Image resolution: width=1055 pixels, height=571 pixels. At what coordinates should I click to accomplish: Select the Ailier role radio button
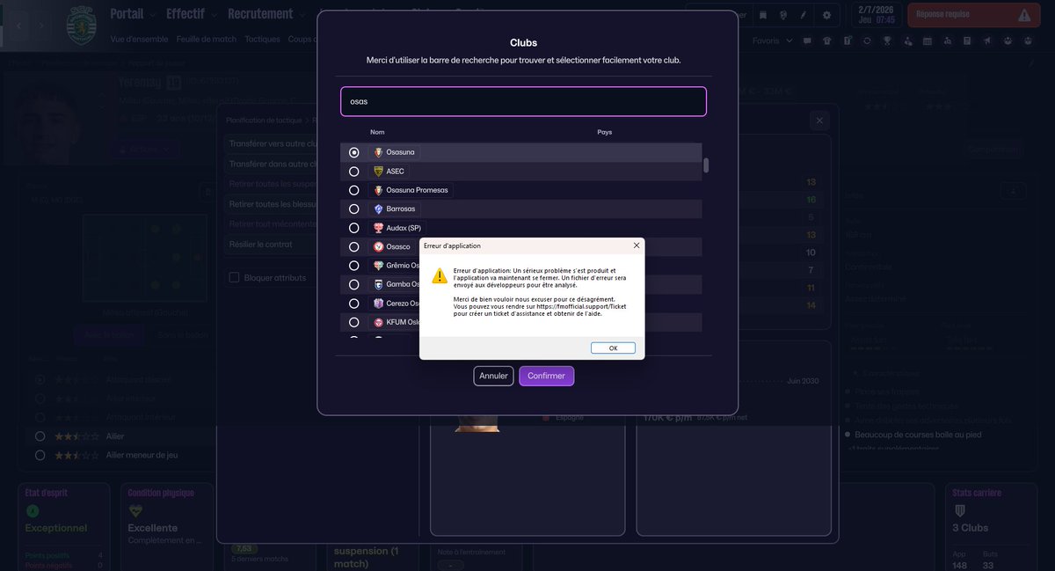(x=40, y=436)
